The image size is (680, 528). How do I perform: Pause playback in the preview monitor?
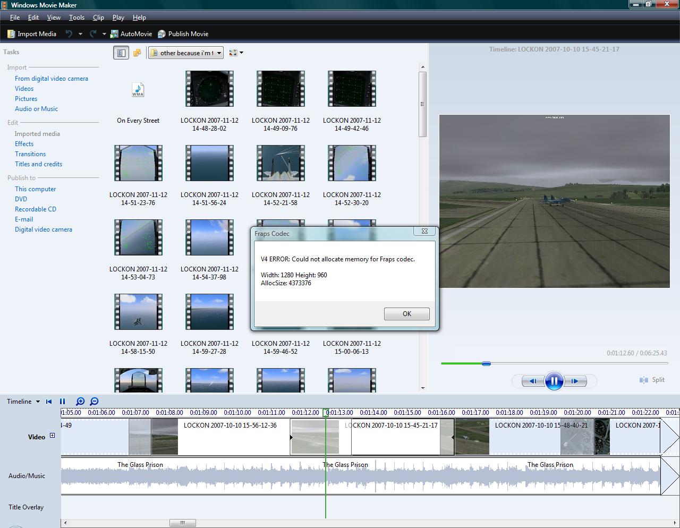point(554,381)
